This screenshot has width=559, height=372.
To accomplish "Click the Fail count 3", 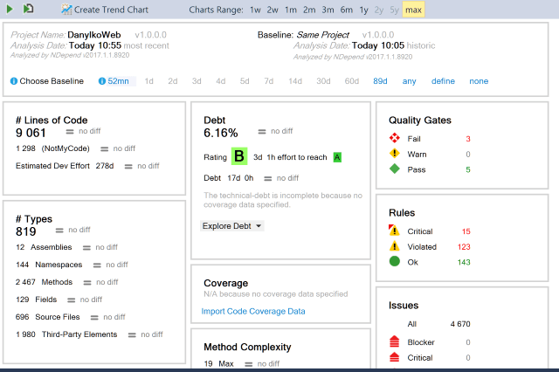I will click(x=468, y=139).
